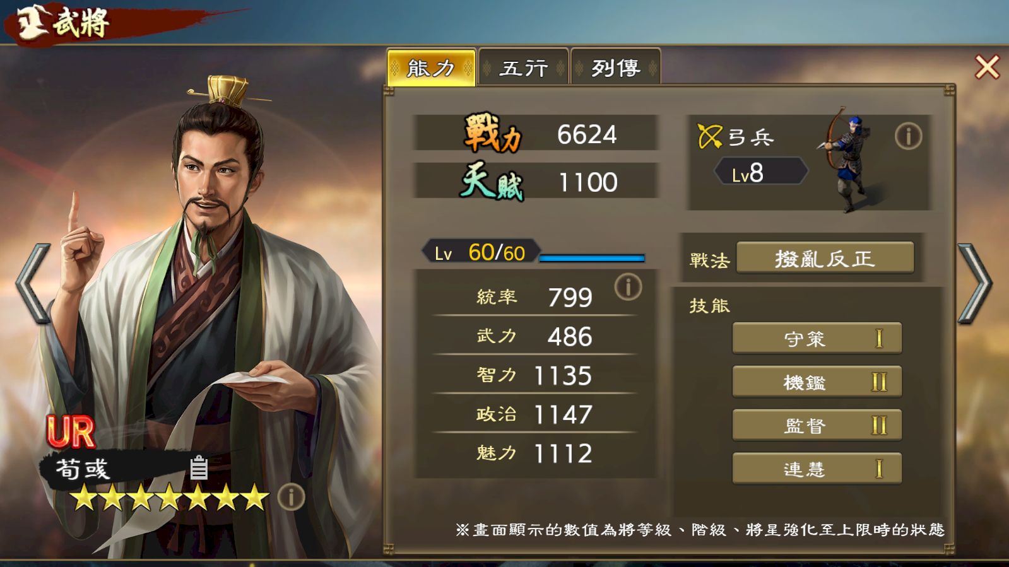Viewport: 1009px width, 567px height.
Task: Open the 機鑑 skill
Action: coord(817,382)
